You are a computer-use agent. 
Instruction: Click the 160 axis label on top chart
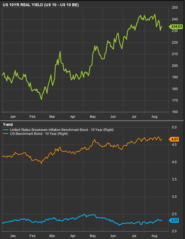[x=175, y=112]
